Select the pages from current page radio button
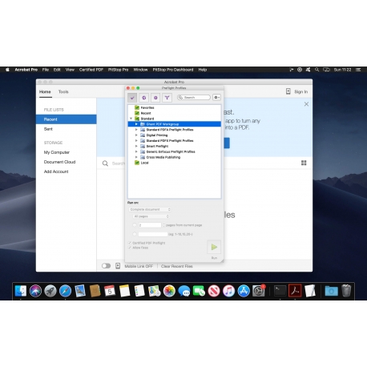Image resolution: width=367 pixels, height=367 pixels. pyautogui.click(x=135, y=225)
